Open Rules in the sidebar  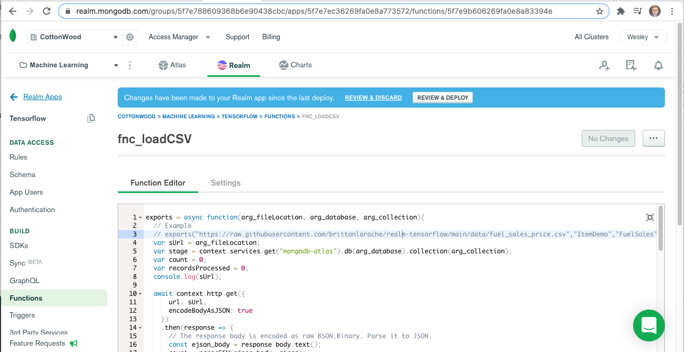pos(19,157)
